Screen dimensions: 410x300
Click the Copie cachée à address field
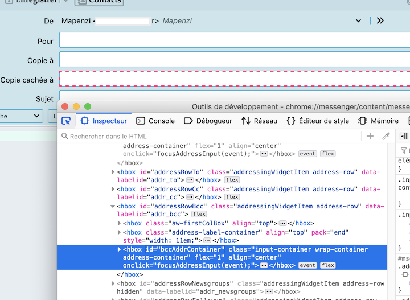pyautogui.click(x=234, y=79)
